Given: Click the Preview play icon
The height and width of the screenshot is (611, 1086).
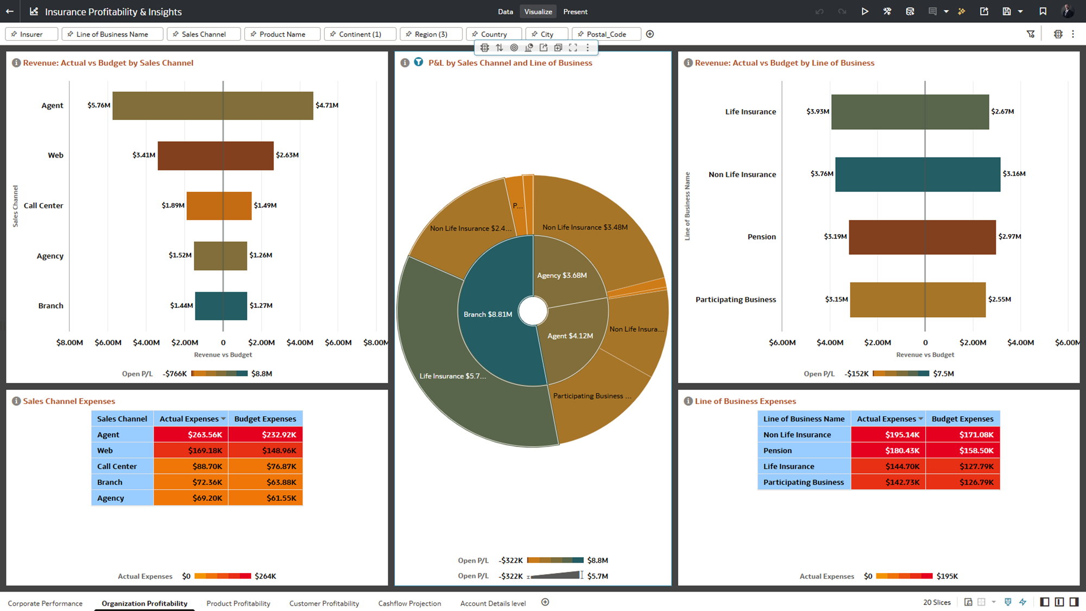Looking at the screenshot, I should pyautogui.click(x=864, y=11).
